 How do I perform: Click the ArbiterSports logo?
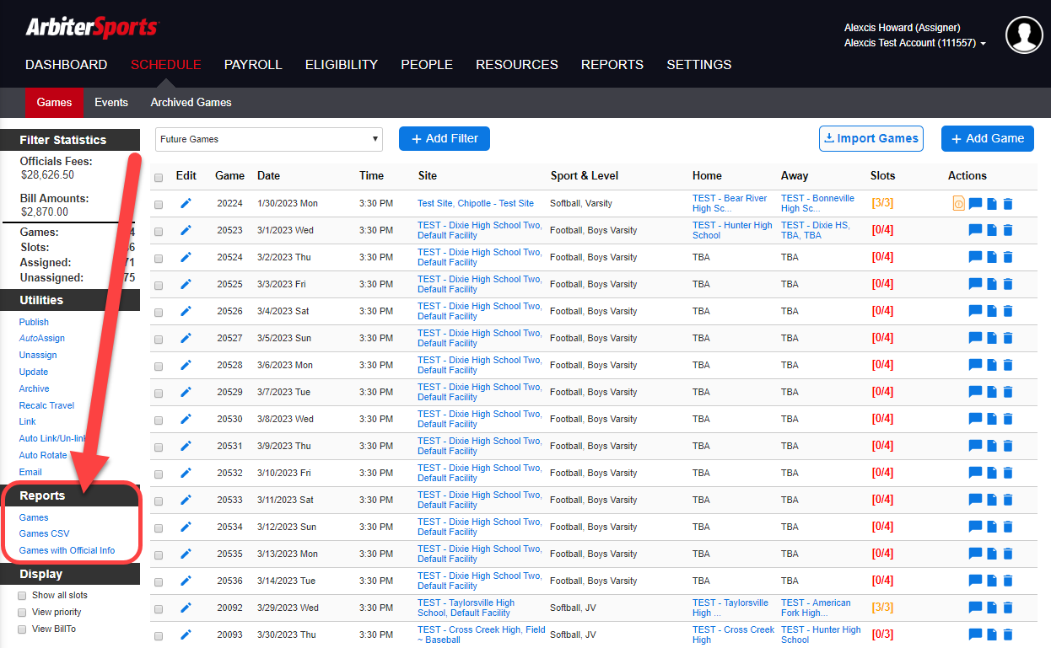coord(91,28)
